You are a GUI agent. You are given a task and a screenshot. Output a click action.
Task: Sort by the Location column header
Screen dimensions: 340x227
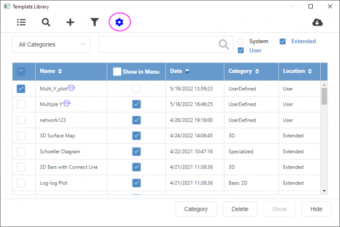pyautogui.click(x=298, y=72)
